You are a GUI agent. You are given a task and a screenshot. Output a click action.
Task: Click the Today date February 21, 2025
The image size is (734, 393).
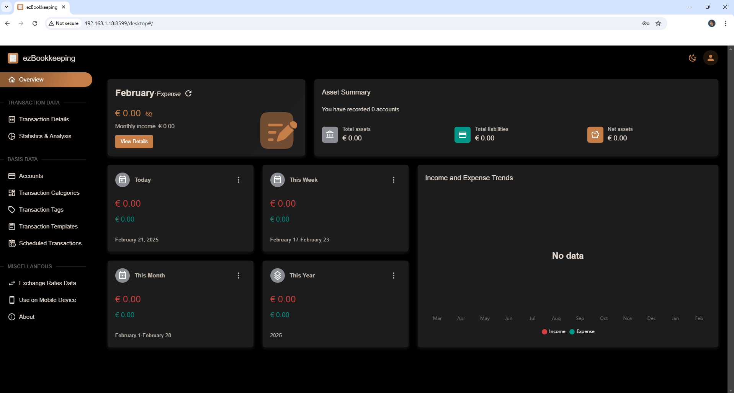coord(137,240)
